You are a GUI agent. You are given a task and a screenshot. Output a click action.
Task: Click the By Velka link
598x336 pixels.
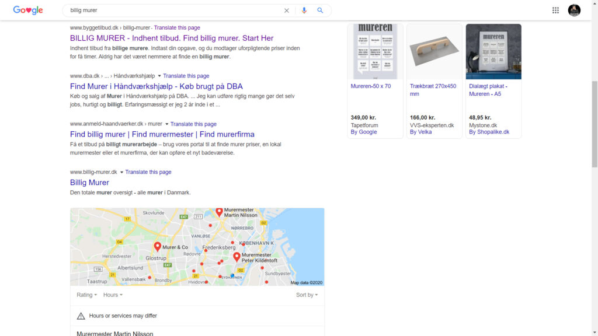coord(420,132)
